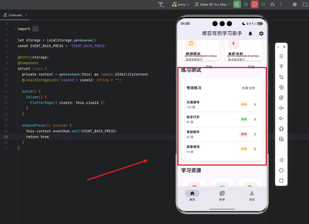Switch to the 账单 bottom navigation tab
The image size is (309, 224).
[222, 196]
